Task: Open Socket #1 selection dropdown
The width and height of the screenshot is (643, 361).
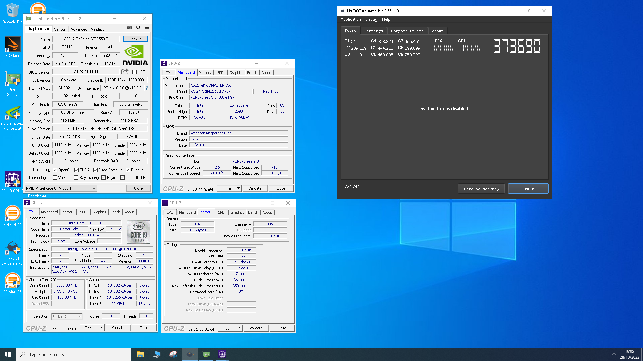Action: 67,316
